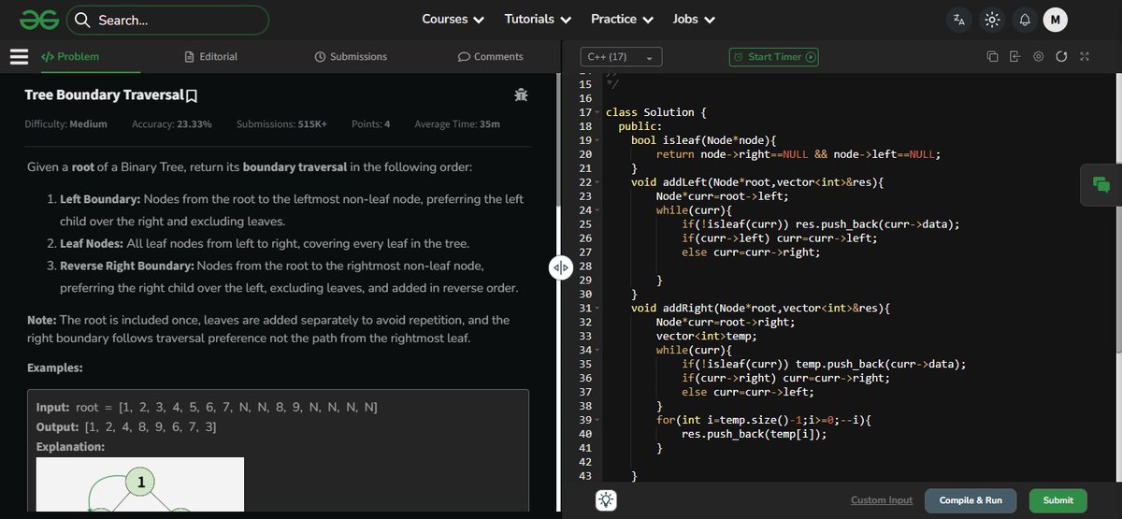
Task: Open editor settings gear icon
Action: pyautogui.click(x=1038, y=57)
